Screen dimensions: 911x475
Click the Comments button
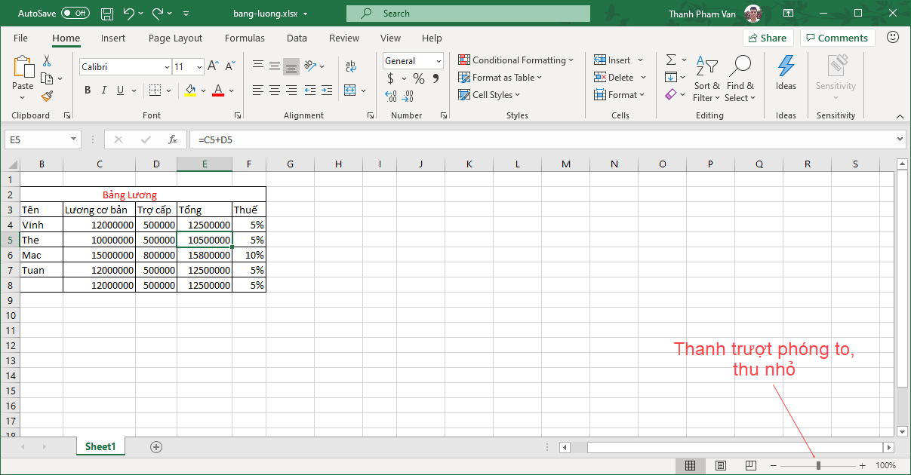(837, 38)
